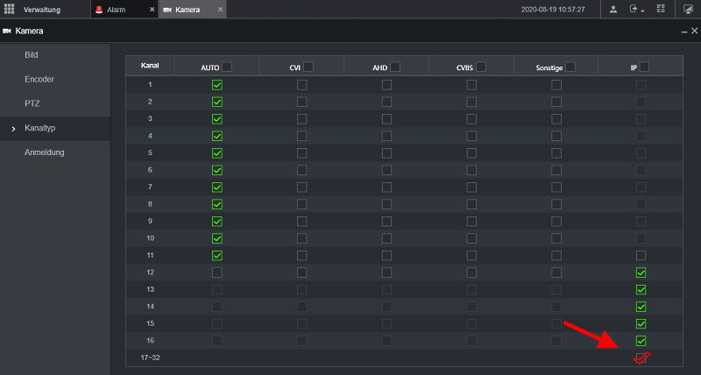Open Bild in the sidebar
Image resolution: width=701 pixels, height=375 pixels.
click(31, 54)
